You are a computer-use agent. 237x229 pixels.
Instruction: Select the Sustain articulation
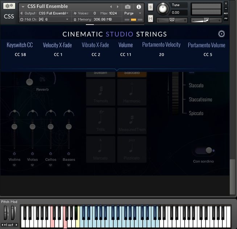(x=101, y=74)
